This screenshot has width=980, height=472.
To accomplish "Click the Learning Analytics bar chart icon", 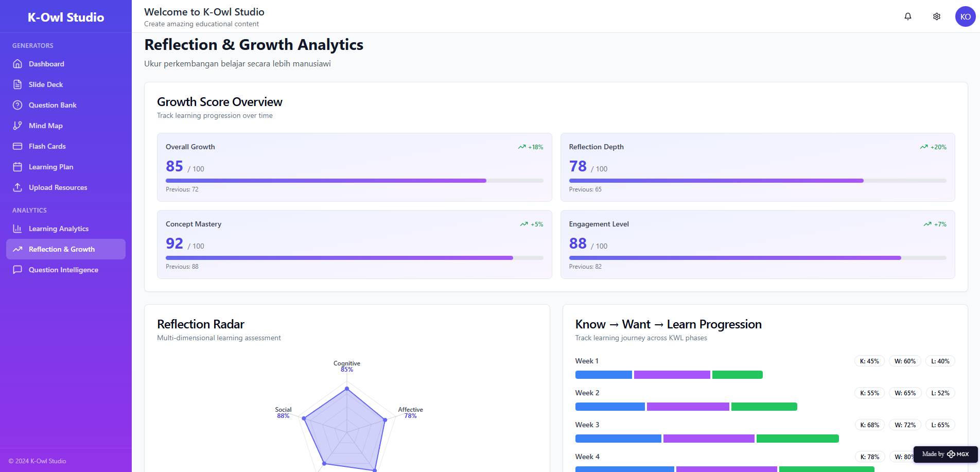I will pos(17,229).
